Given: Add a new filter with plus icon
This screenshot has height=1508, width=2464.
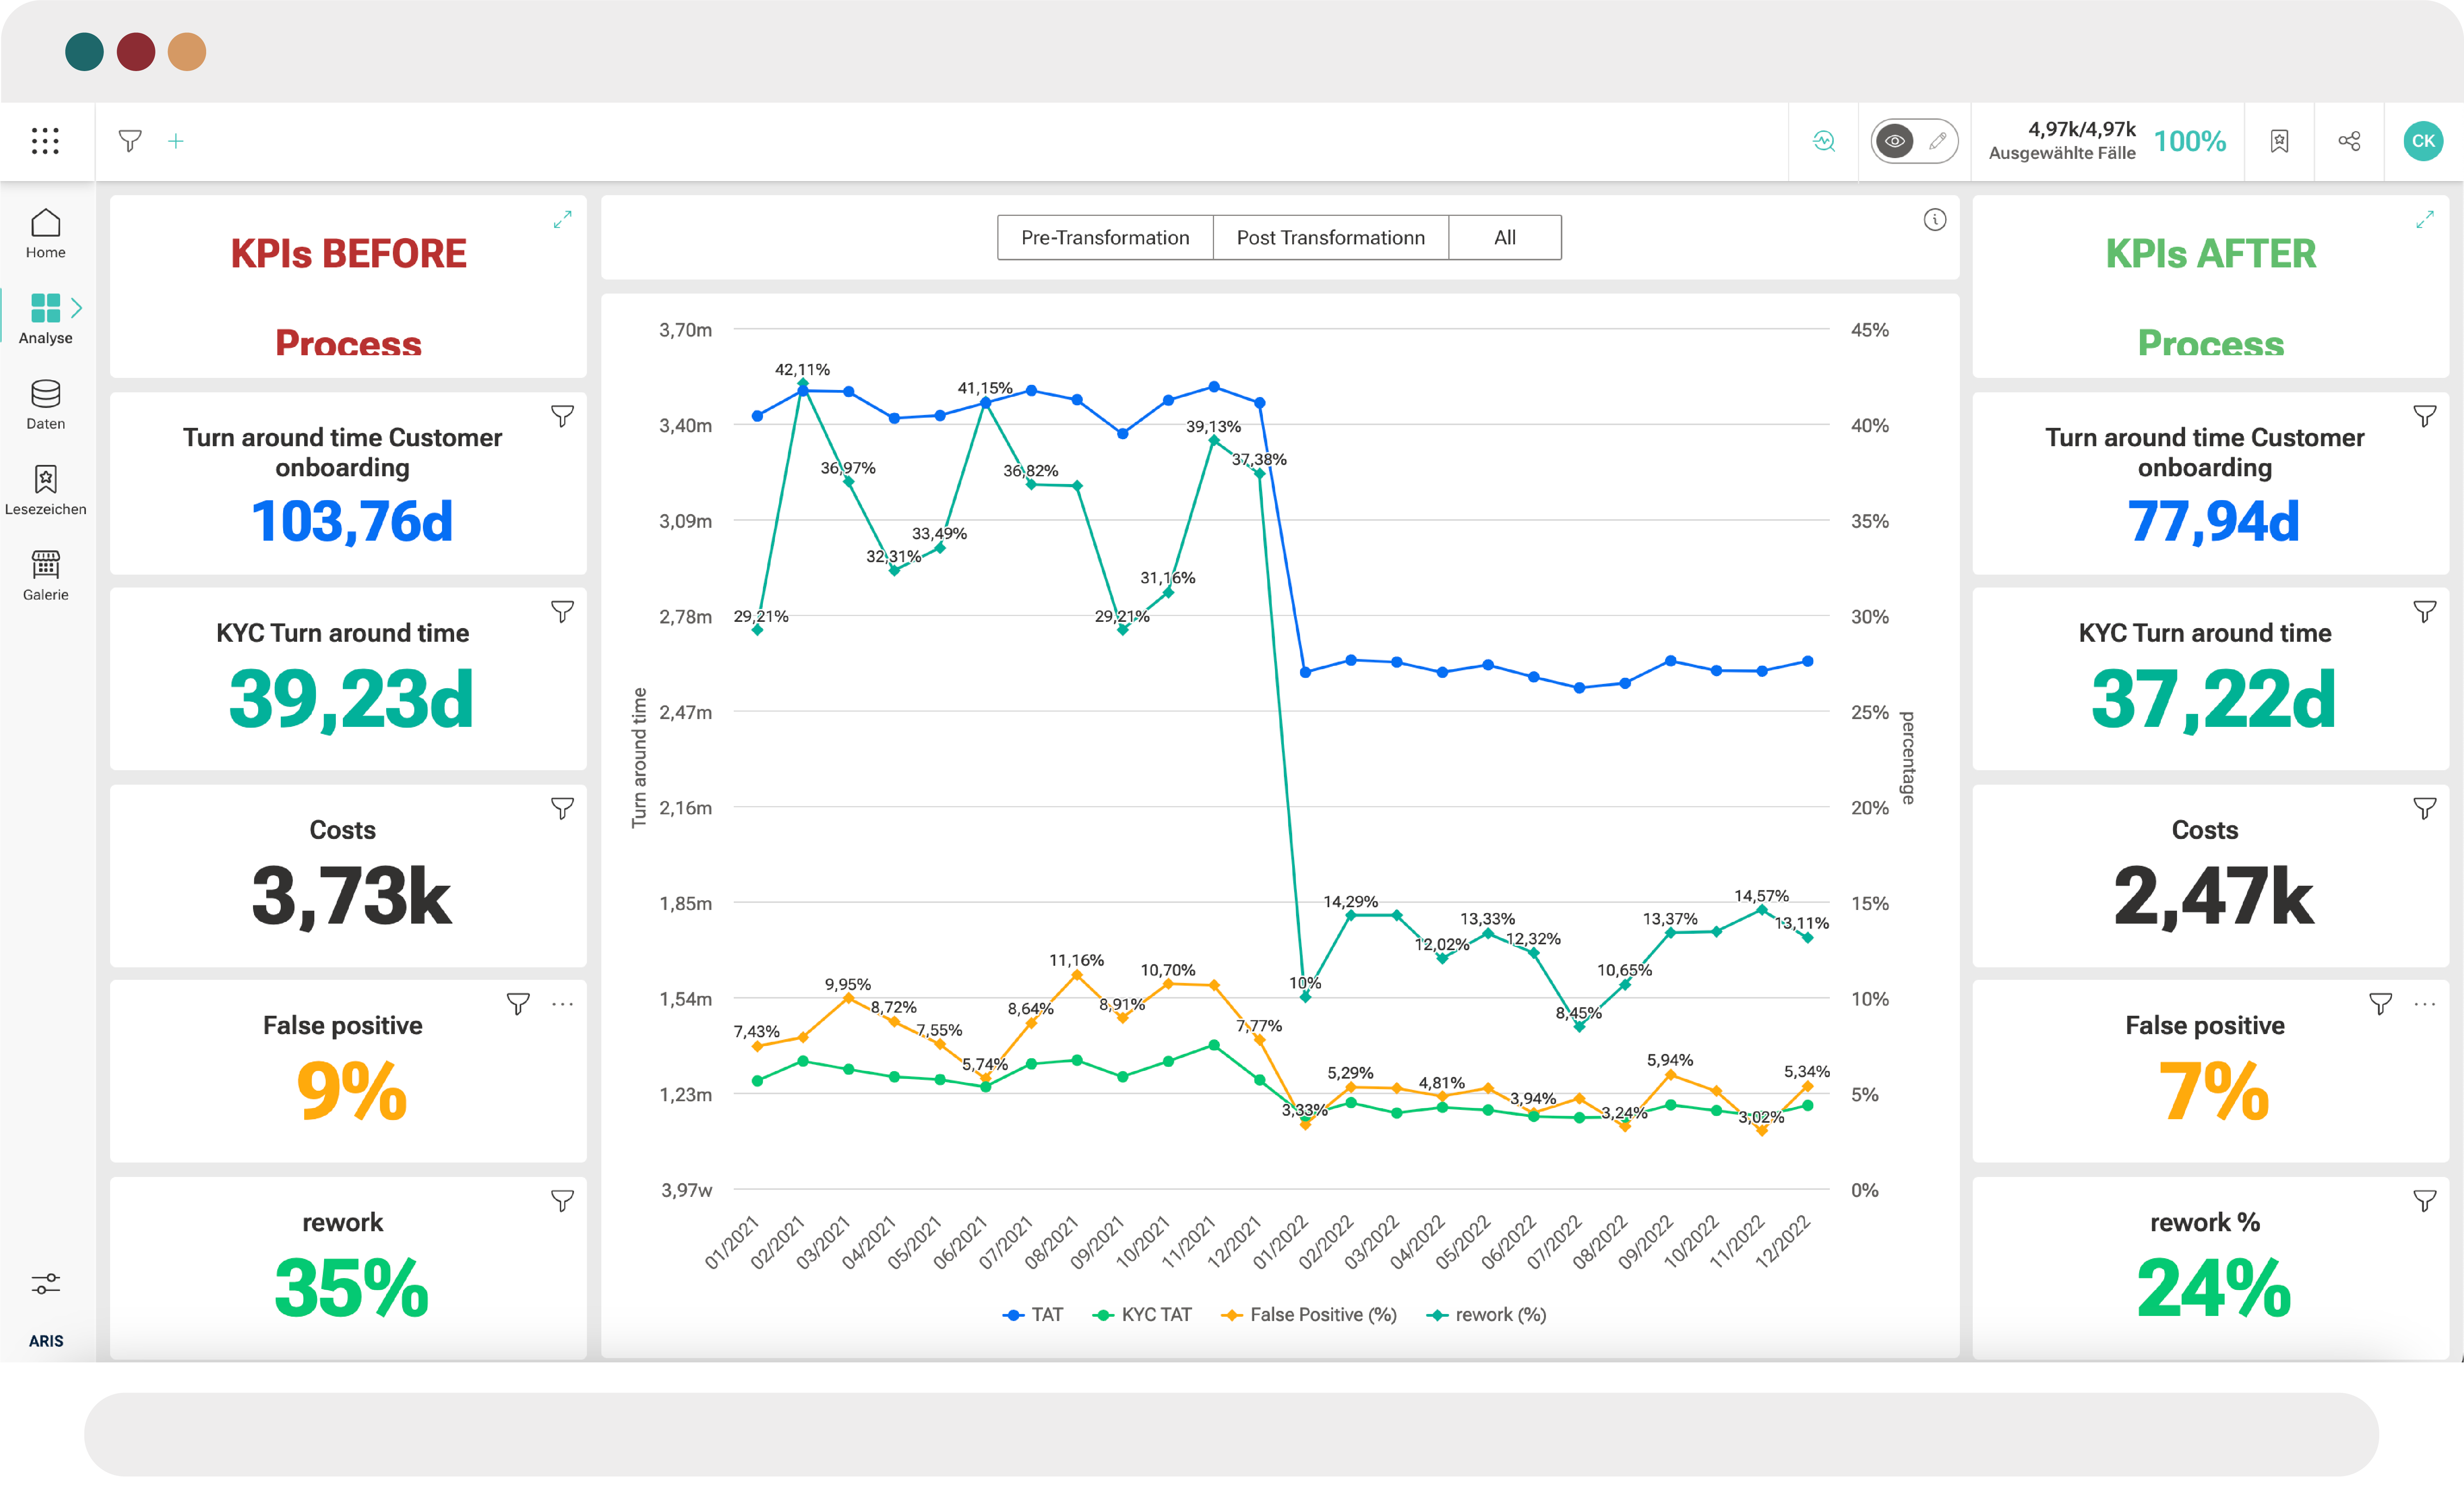Looking at the screenshot, I should click(176, 141).
